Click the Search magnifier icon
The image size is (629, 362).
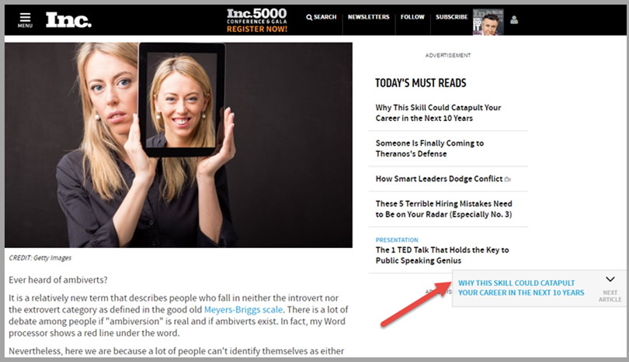pos(309,17)
